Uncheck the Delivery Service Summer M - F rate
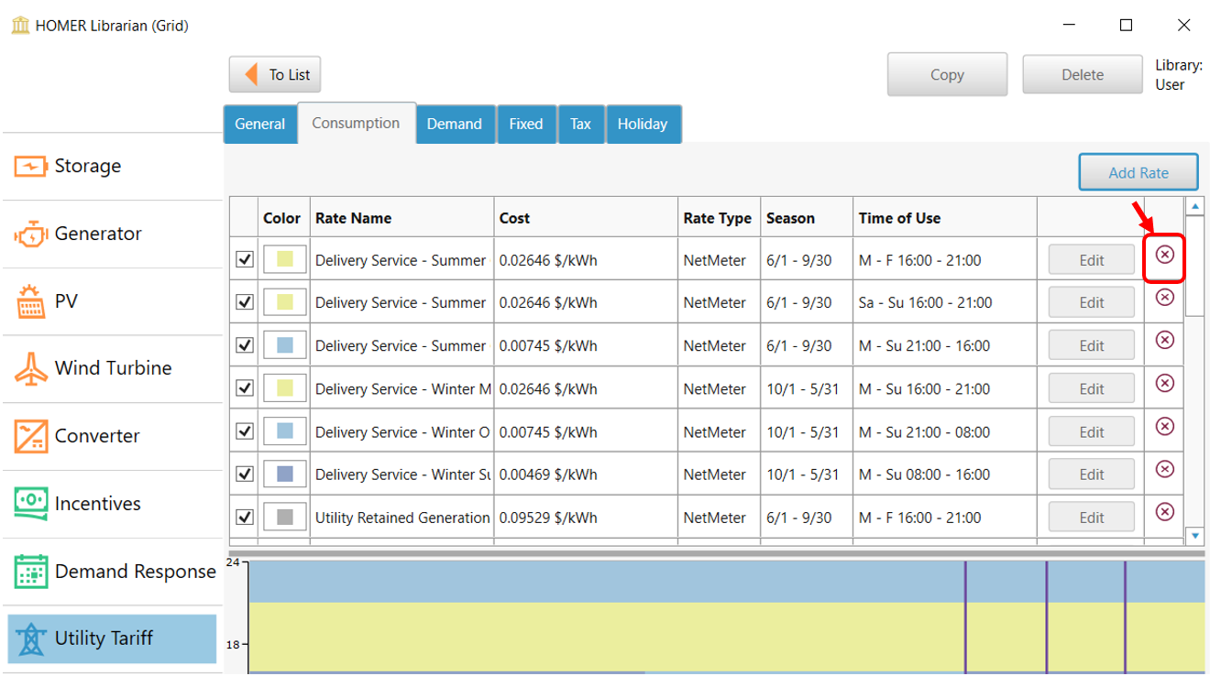Viewport: 1210px width, 676px height. tap(245, 259)
